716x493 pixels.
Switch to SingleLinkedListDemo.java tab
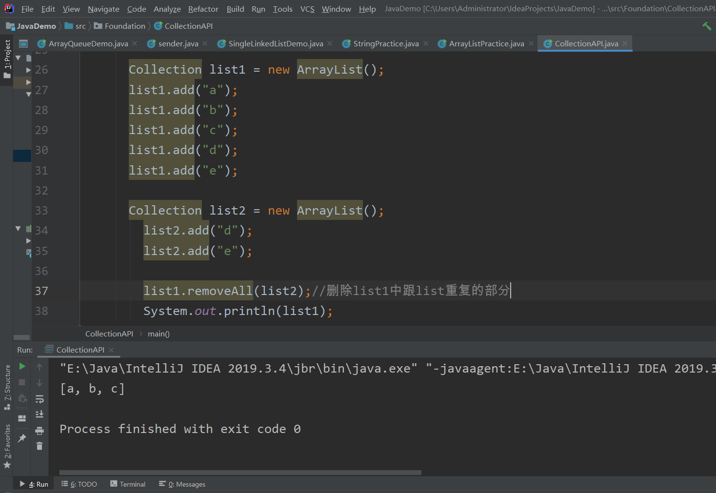point(276,44)
